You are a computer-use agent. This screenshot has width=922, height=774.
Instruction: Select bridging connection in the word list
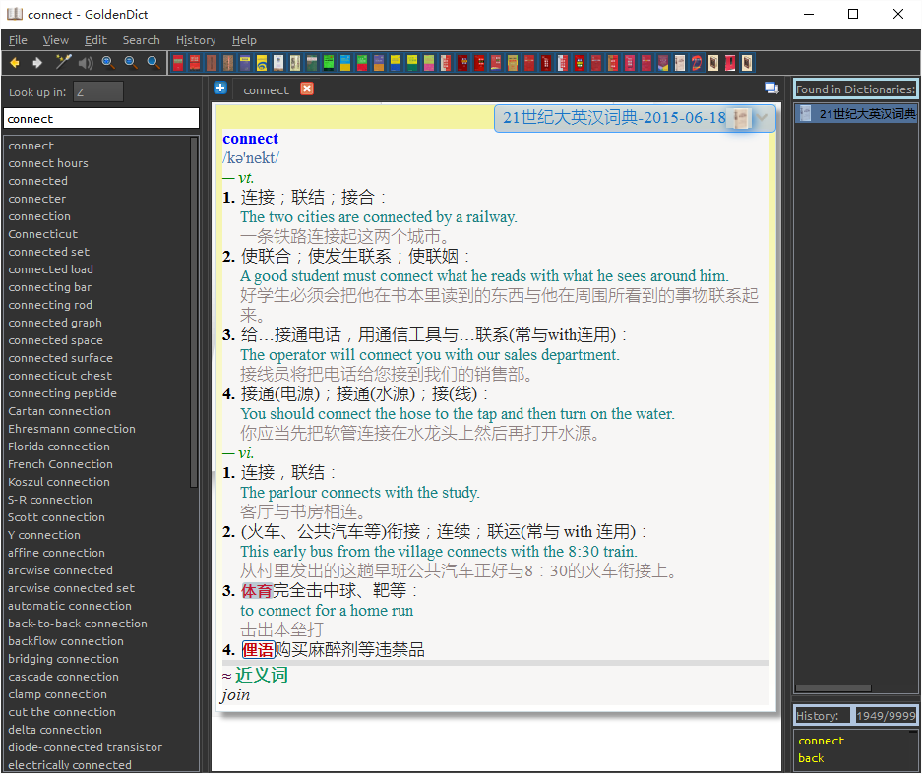click(x=64, y=659)
